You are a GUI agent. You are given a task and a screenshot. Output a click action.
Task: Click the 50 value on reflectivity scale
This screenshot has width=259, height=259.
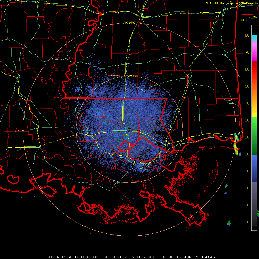247,86
